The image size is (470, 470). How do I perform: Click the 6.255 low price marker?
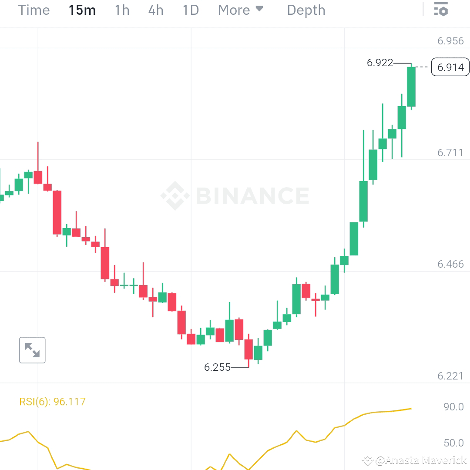217,367
